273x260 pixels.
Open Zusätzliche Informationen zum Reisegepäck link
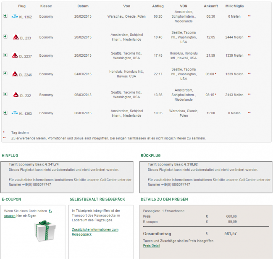pyautogui.click(x=95, y=232)
